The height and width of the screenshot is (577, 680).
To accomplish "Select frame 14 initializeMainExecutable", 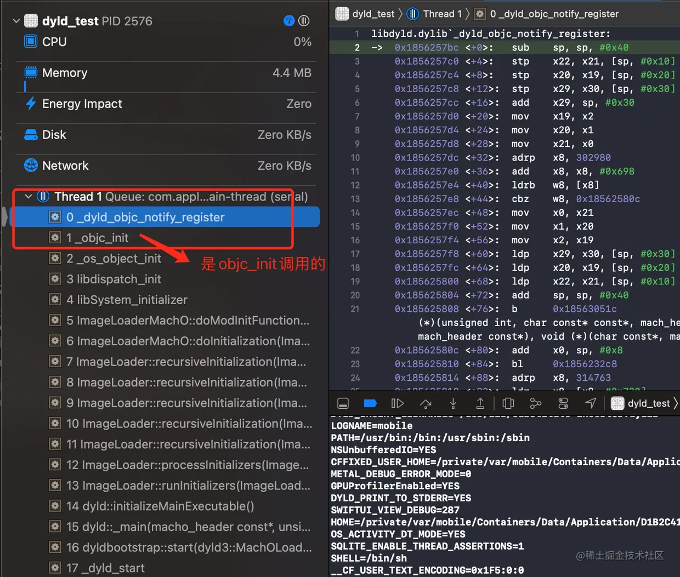I will pos(165,506).
